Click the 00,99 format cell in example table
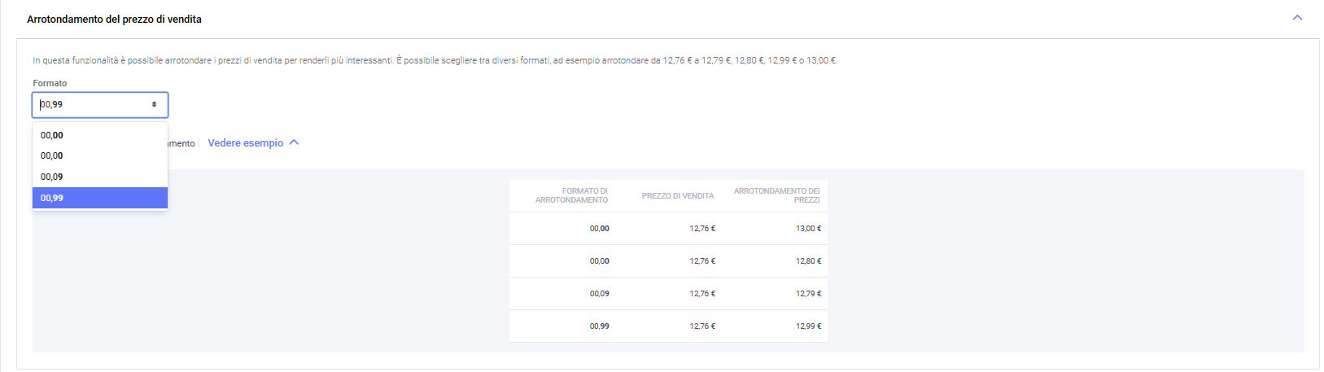Image resolution: width=1324 pixels, height=372 pixels. pyautogui.click(x=599, y=326)
